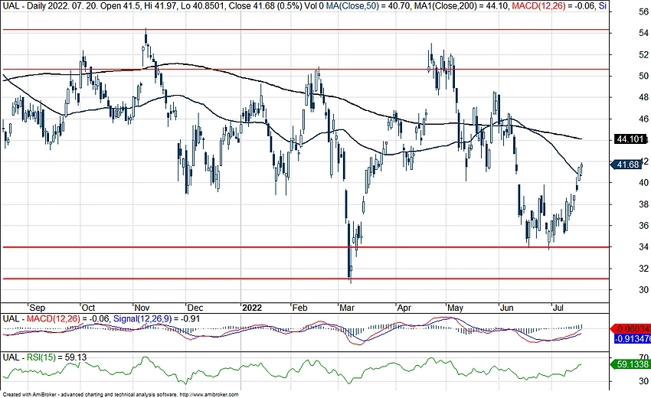This screenshot has height=398, width=651.
Task: Click the 'May' month label on time axis
Action: [x=456, y=308]
